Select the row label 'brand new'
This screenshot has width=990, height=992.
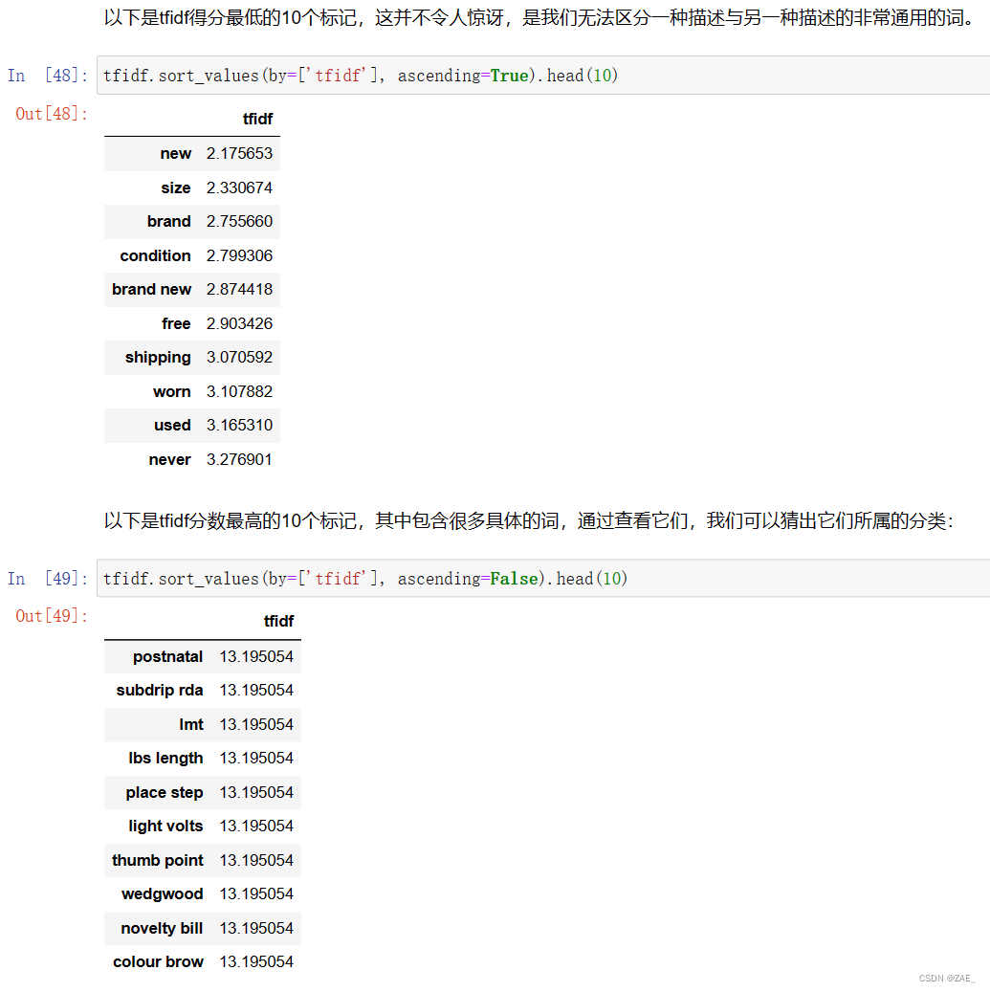tap(151, 289)
